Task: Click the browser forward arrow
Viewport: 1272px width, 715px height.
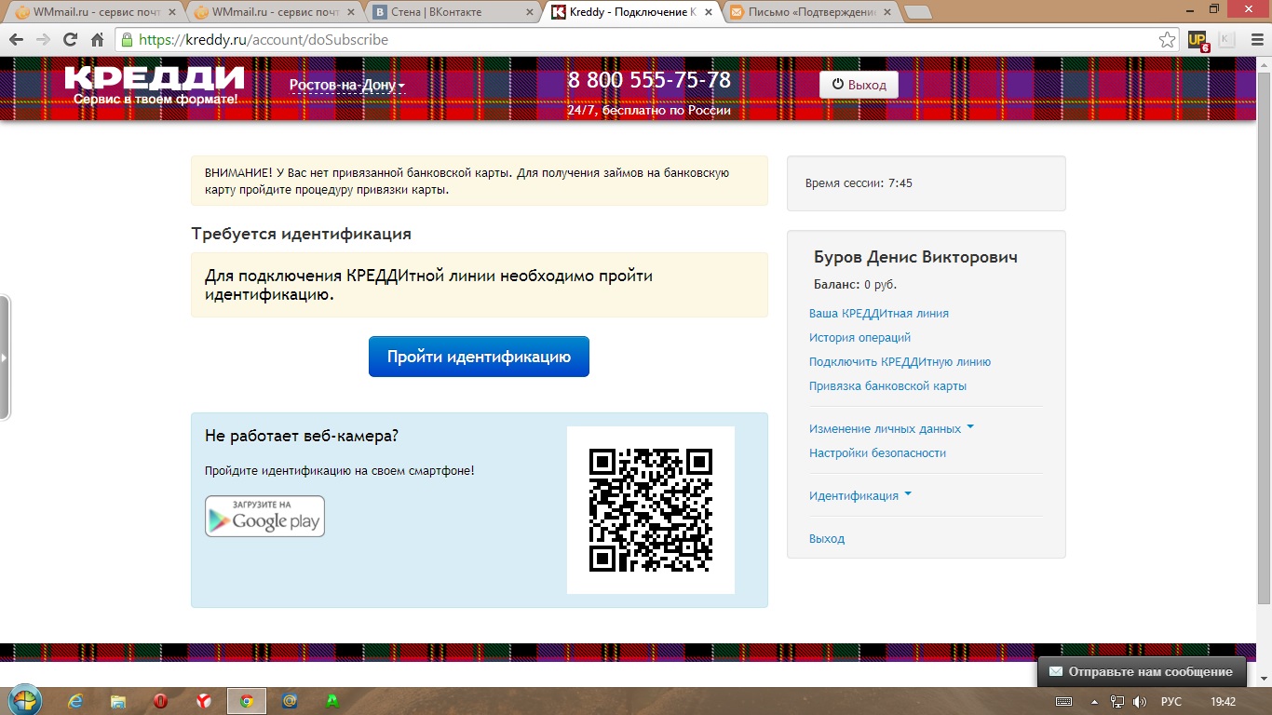Action: tap(43, 40)
